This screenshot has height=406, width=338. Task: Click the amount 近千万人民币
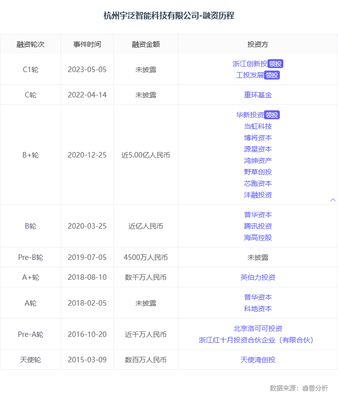coord(146,334)
